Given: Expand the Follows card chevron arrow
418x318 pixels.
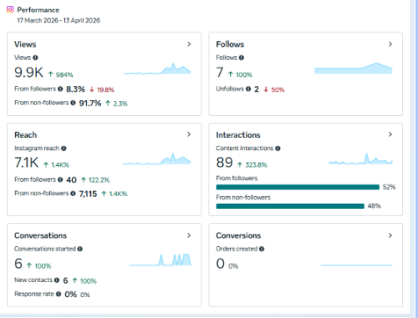Looking at the screenshot, I should pyautogui.click(x=390, y=44).
